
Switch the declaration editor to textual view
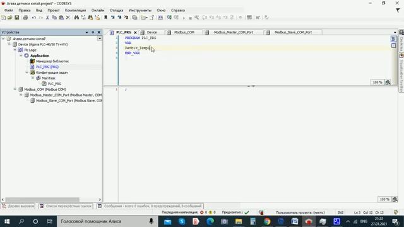(393, 39)
